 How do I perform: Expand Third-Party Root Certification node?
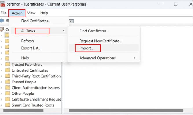coord(2,76)
